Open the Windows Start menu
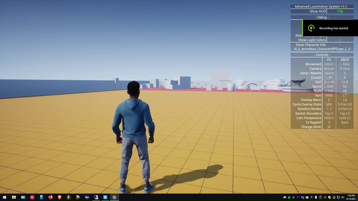This screenshot has height=201, width=358. [x=4, y=197]
